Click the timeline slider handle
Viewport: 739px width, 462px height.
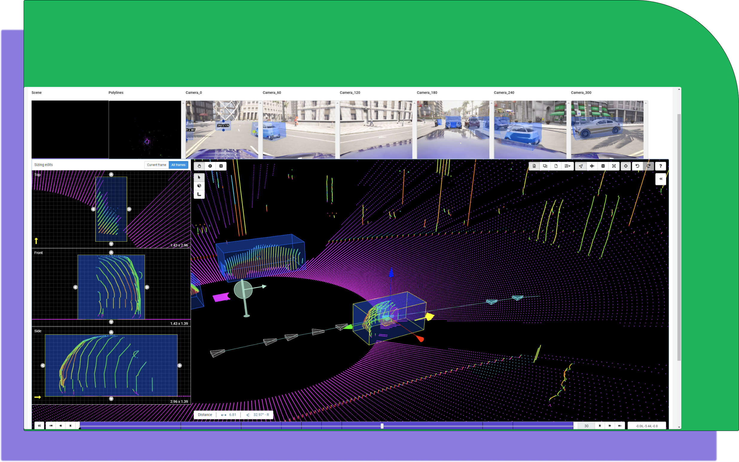(x=382, y=426)
